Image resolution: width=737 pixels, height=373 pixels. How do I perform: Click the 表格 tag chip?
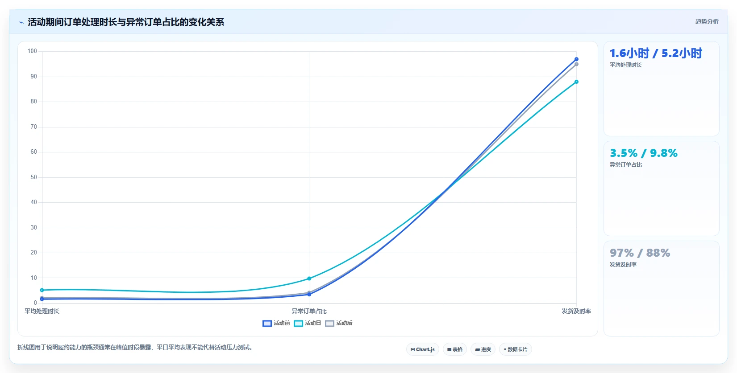pyautogui.click(x=455, y=349)
